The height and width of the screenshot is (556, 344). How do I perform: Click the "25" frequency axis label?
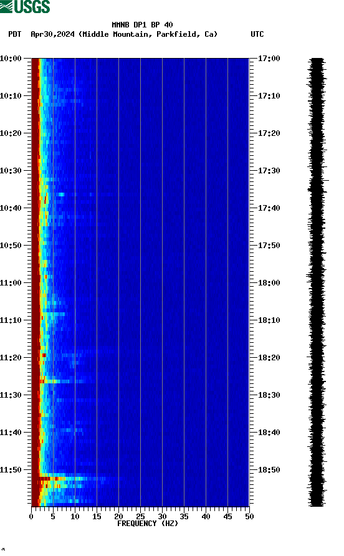[x=140, y=517]
